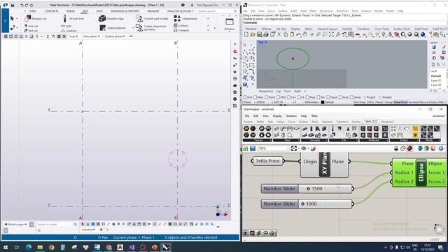The image size is (448, 252).
Task: Click Compare button in Tekla ribbon
Action: pyautogui.click(x=181, y=30)
